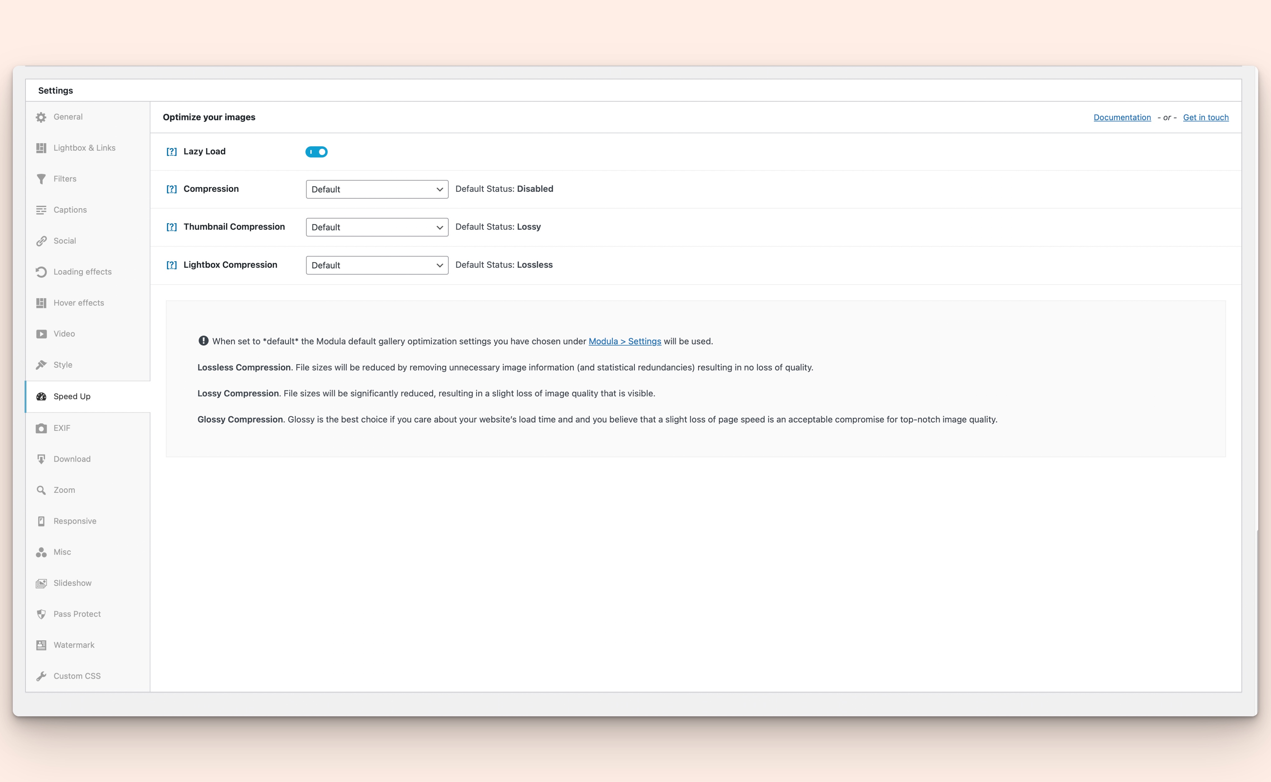The height and width of the screenshot is (782, 1271).
Task: Click the Get in touch link
Action: click(x=1206, y=117)
